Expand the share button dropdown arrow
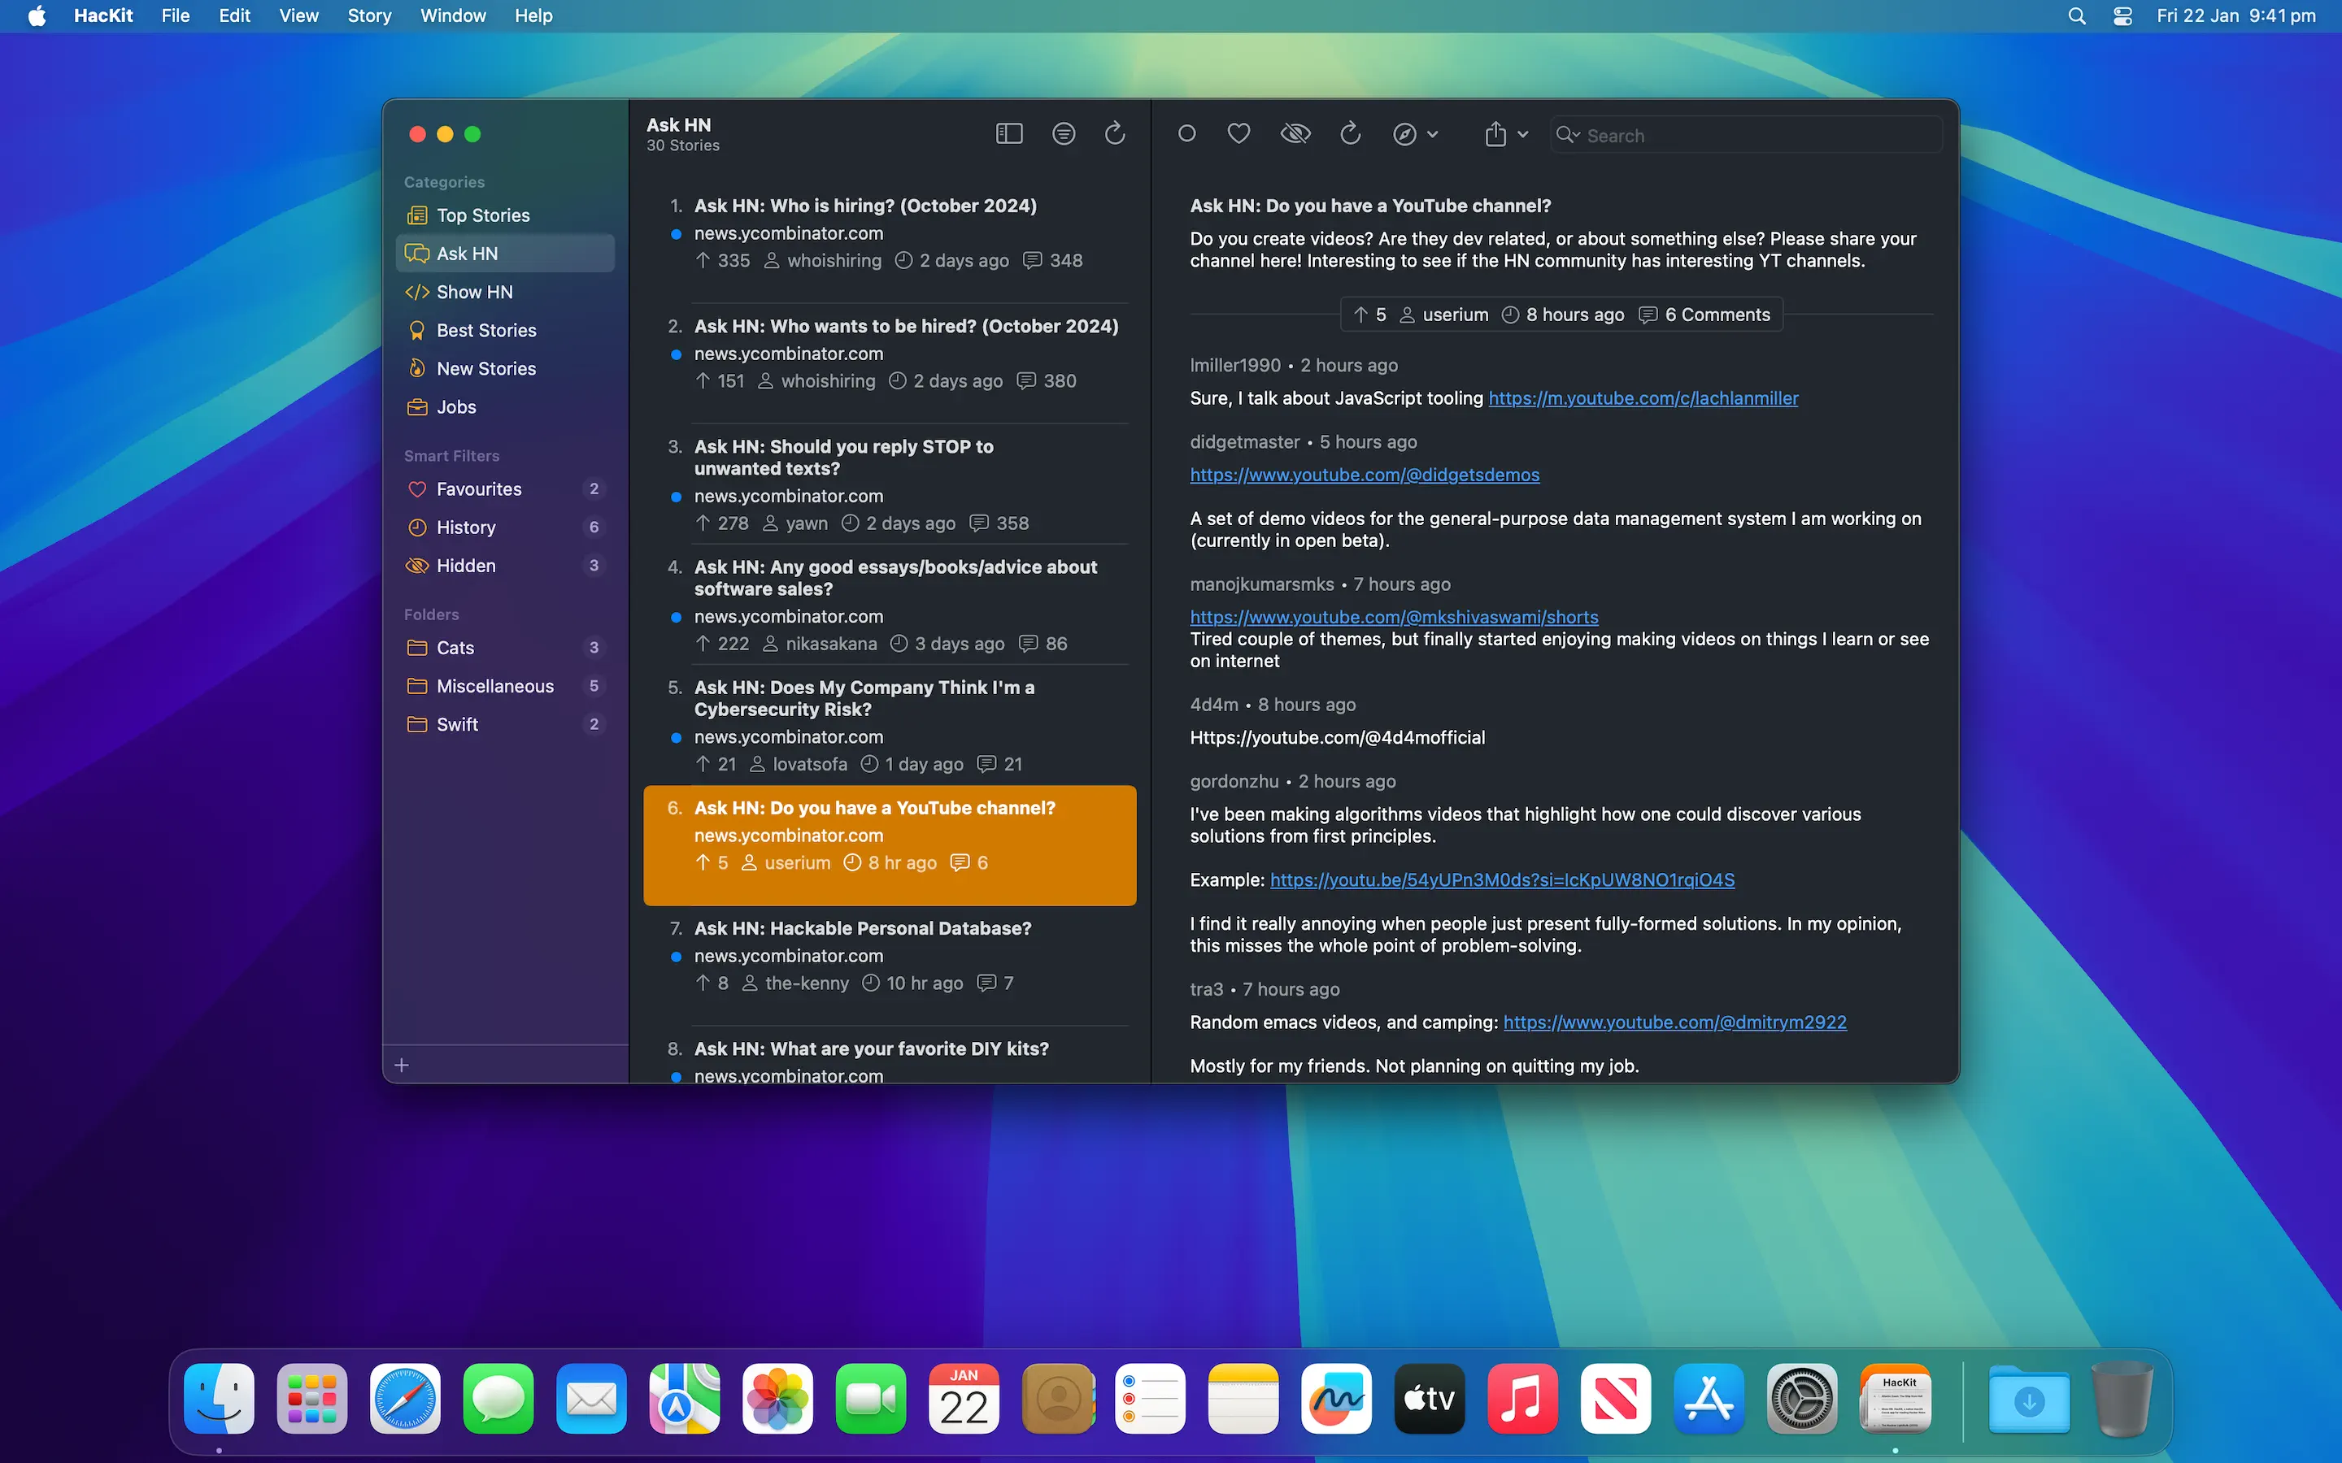 1523,134
